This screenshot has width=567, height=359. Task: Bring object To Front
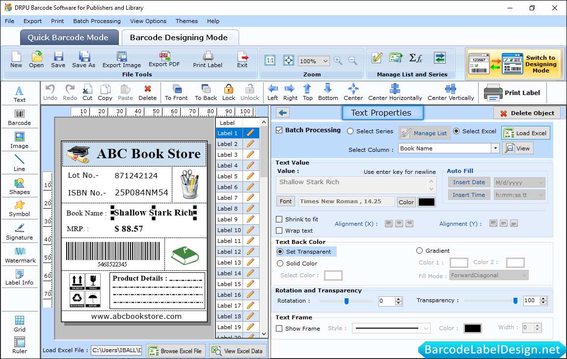176,93
